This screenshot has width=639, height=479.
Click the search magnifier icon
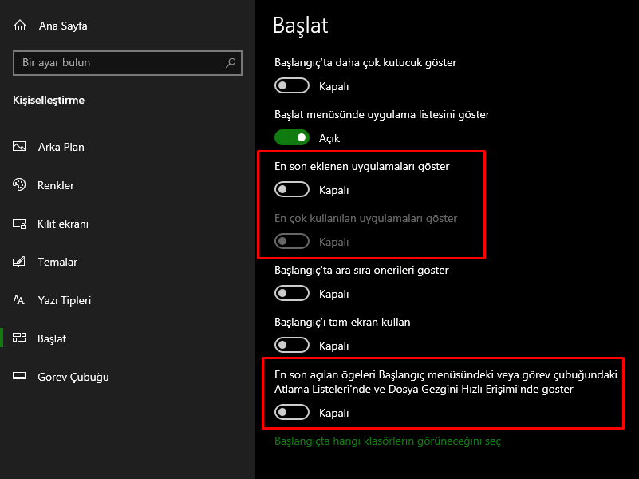click(231, 62)
